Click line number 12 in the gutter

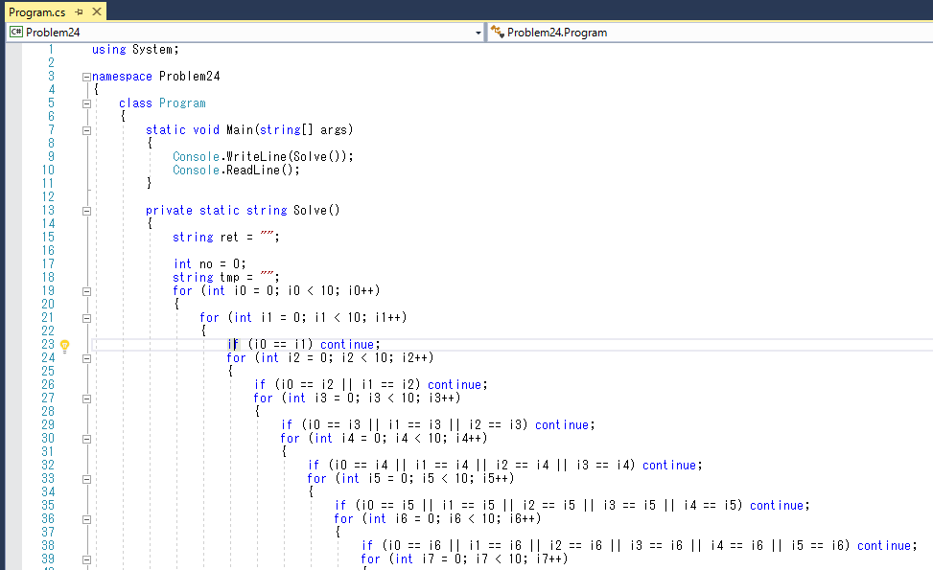pos(48,196)
